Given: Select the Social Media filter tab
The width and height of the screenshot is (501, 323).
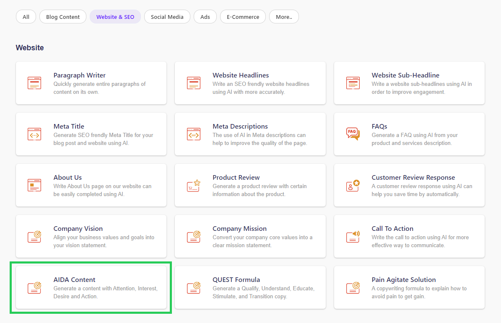Looking at the screenshot, I should (167, 17).
